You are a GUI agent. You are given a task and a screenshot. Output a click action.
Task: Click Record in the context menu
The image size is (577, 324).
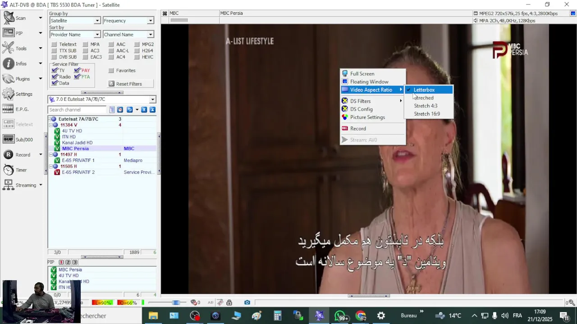coord(373,129)
